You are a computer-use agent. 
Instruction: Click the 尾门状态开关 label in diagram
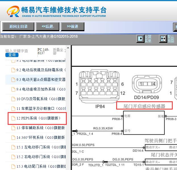click(164, 155)
